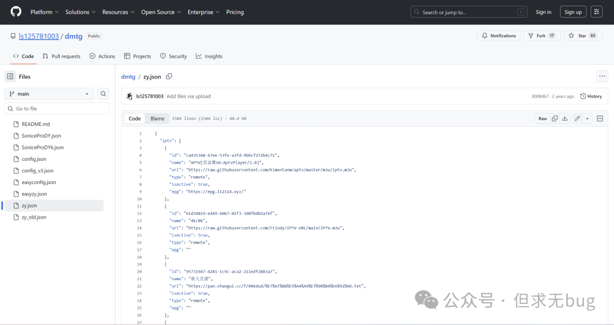Copy raw file contents icon
Screen dimensions: 614x325
[555, 119]
